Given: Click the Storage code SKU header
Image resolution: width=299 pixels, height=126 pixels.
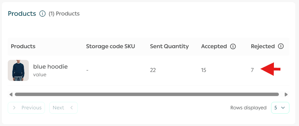Looking at the screenshot, I should (x=110, y=46).
